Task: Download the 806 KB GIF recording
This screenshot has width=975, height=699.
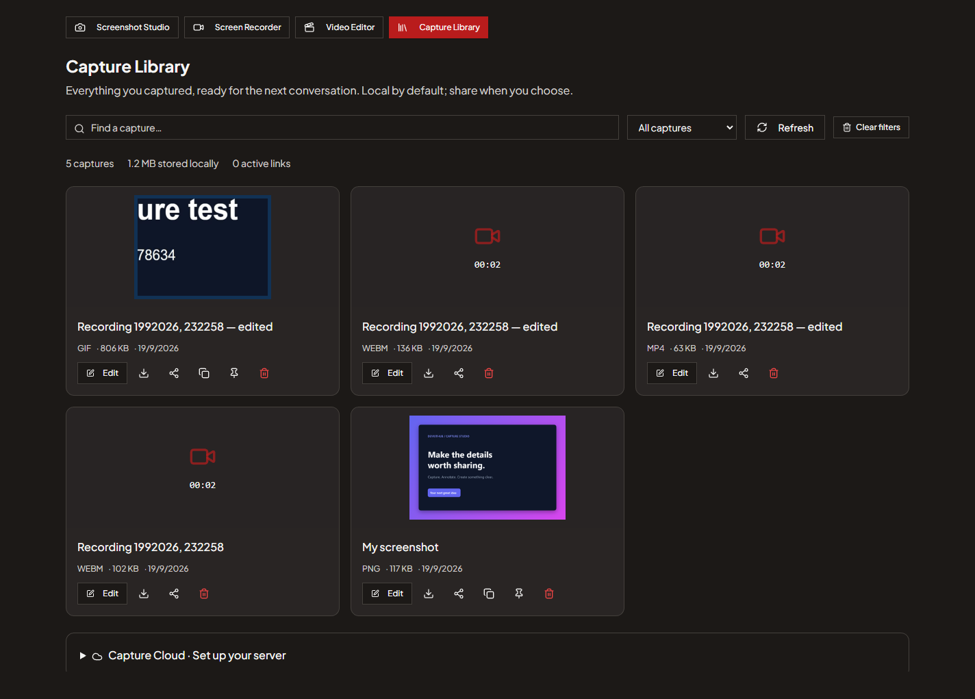Action: coord(144,373)
